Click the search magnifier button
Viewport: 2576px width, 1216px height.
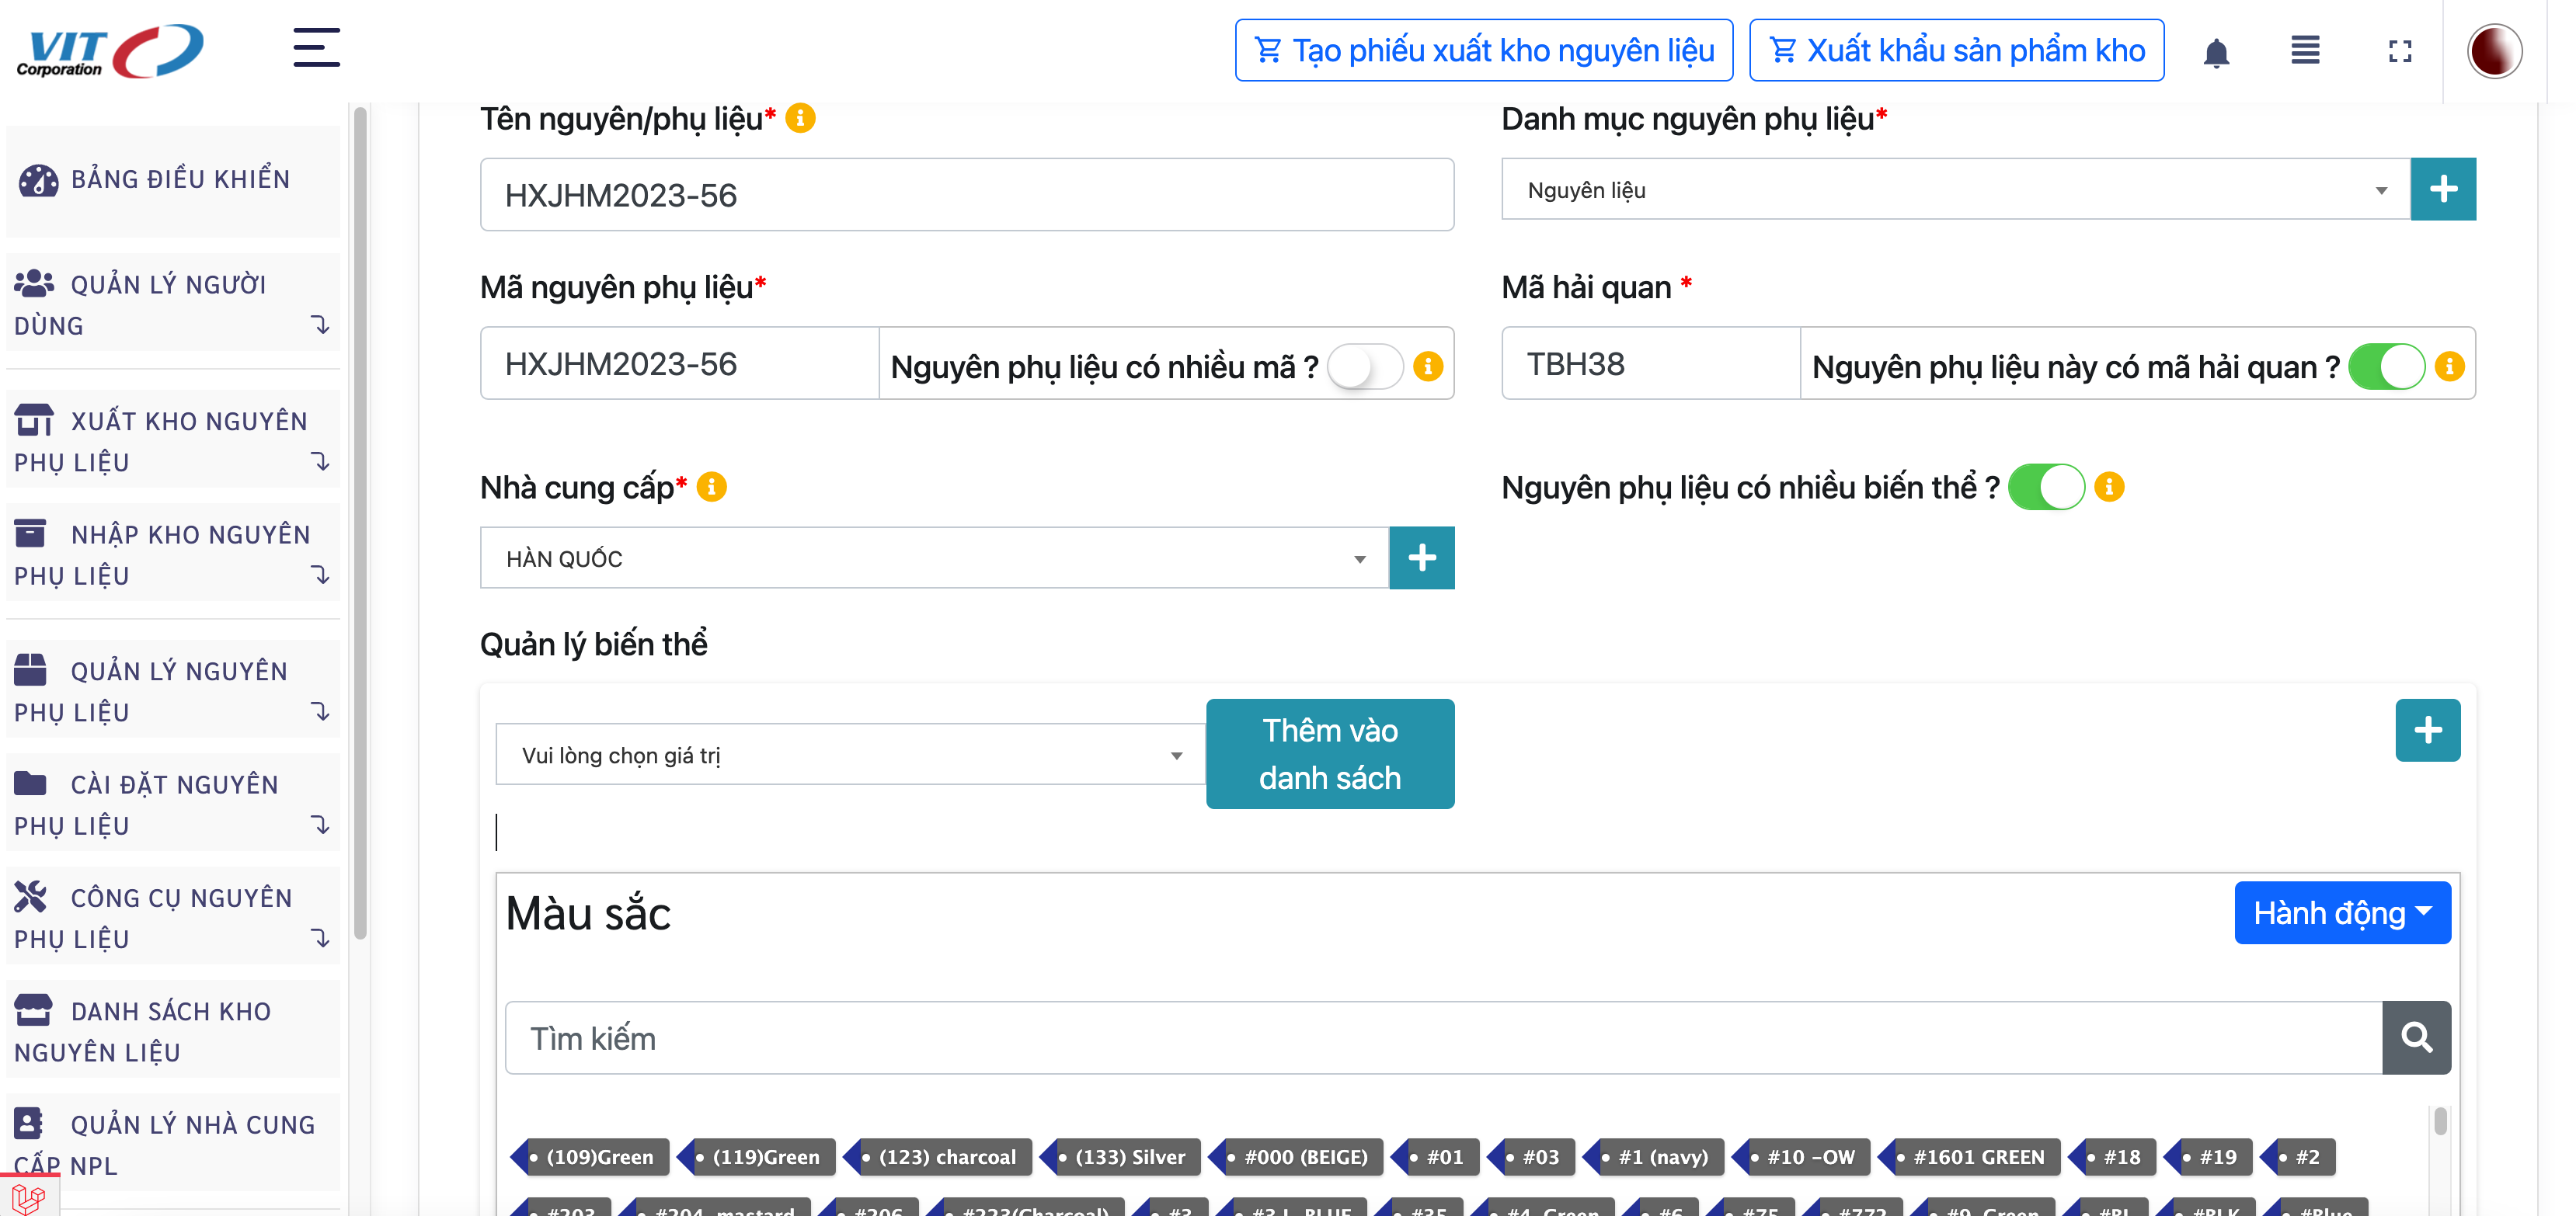tap(2415, 1037)
